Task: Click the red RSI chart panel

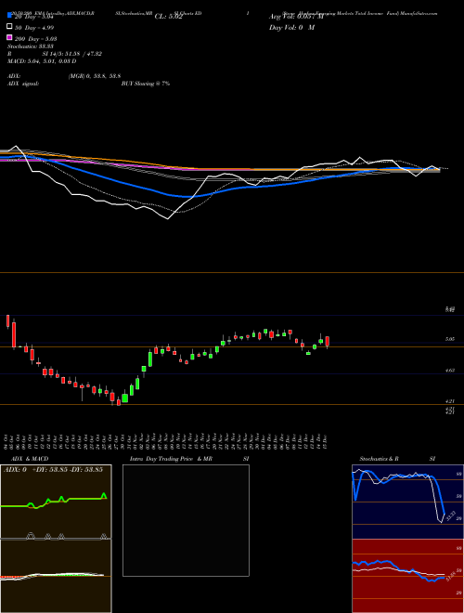Action: 407,576
